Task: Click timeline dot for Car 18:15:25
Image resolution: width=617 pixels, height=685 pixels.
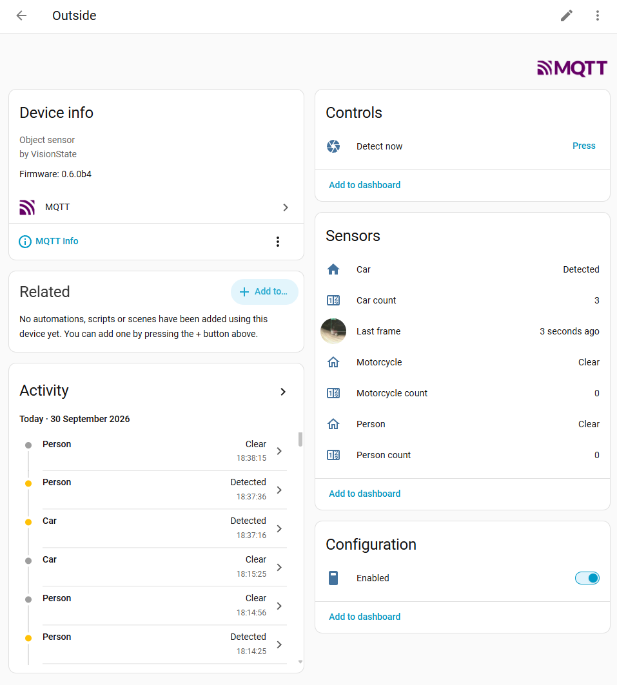Action: (x=28, y=561)
